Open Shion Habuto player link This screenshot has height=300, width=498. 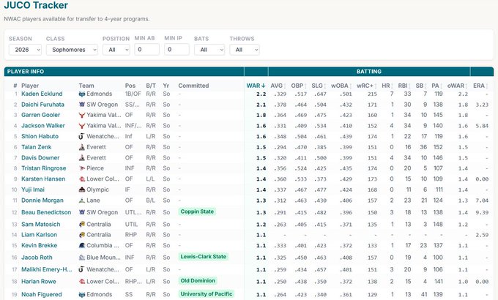click(40, 136)
